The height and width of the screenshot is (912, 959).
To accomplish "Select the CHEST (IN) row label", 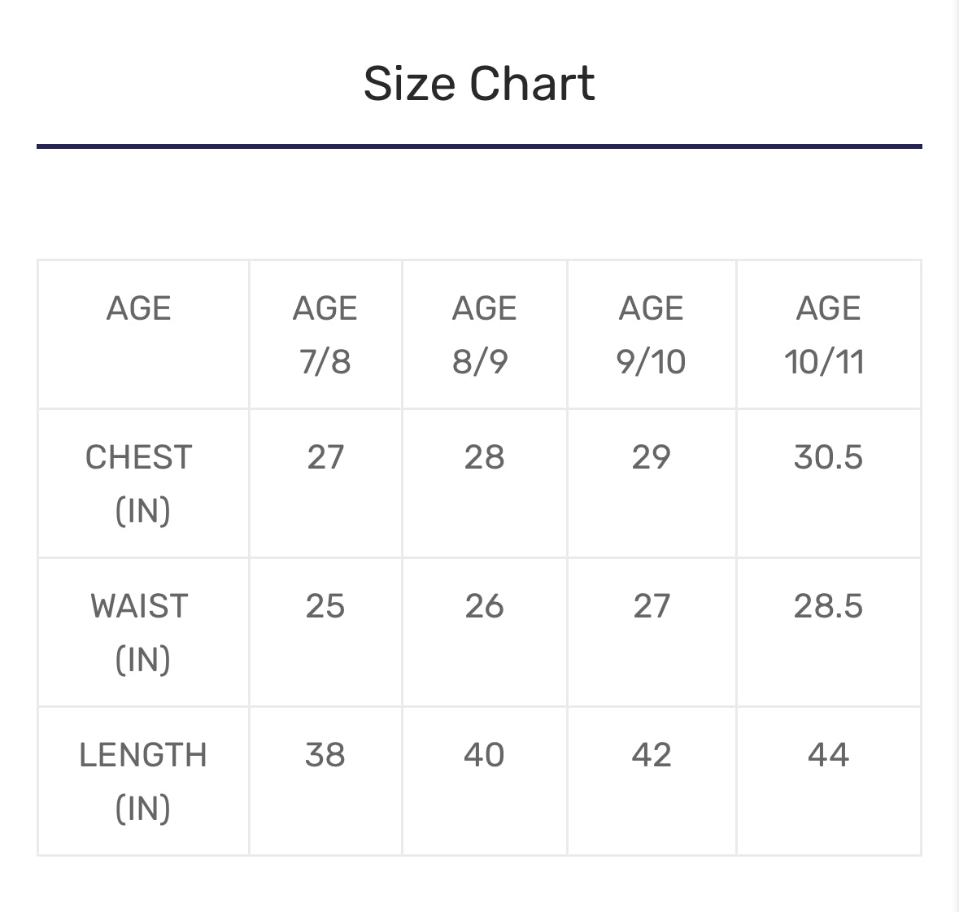I will tap(140, 483).
